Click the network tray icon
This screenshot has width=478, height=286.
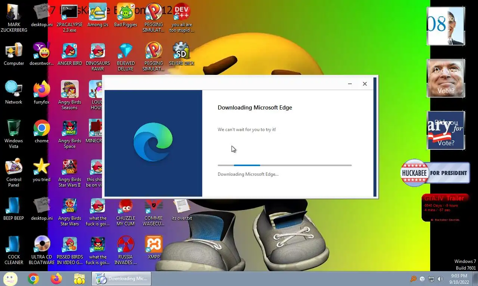[x=431, y=279]
